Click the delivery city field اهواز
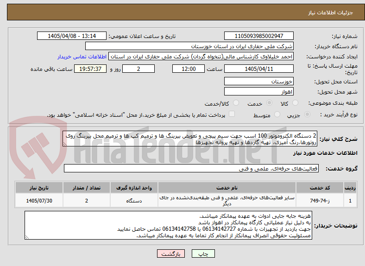 [x=259, y=91]
